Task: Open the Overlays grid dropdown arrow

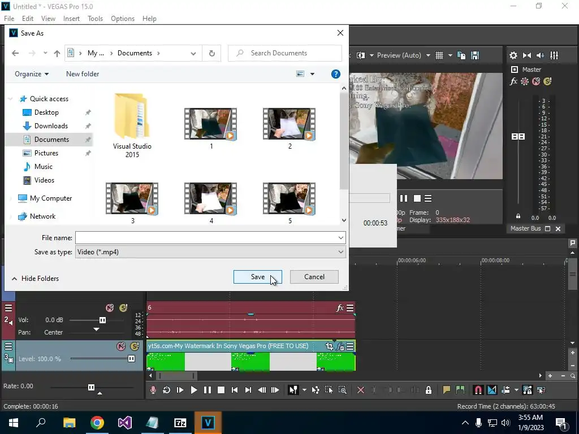Action: (450, 55)
